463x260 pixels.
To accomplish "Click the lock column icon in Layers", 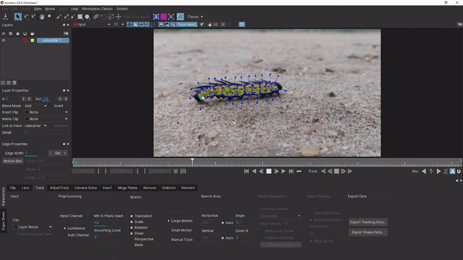I will pos(18,33).
